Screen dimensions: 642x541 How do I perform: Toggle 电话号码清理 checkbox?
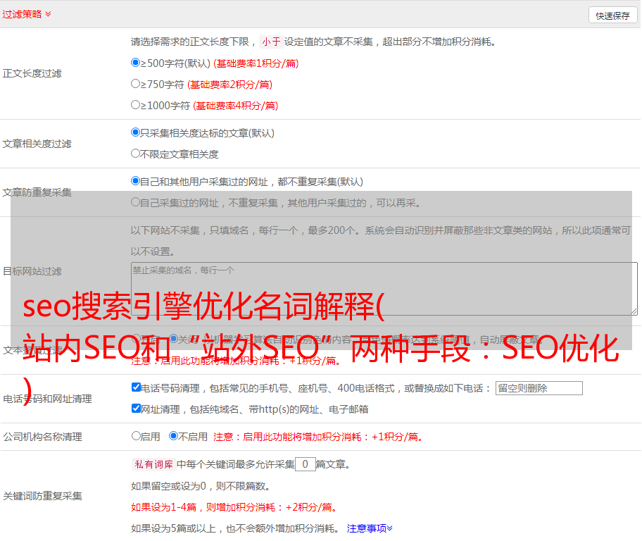tap(136, 387)
